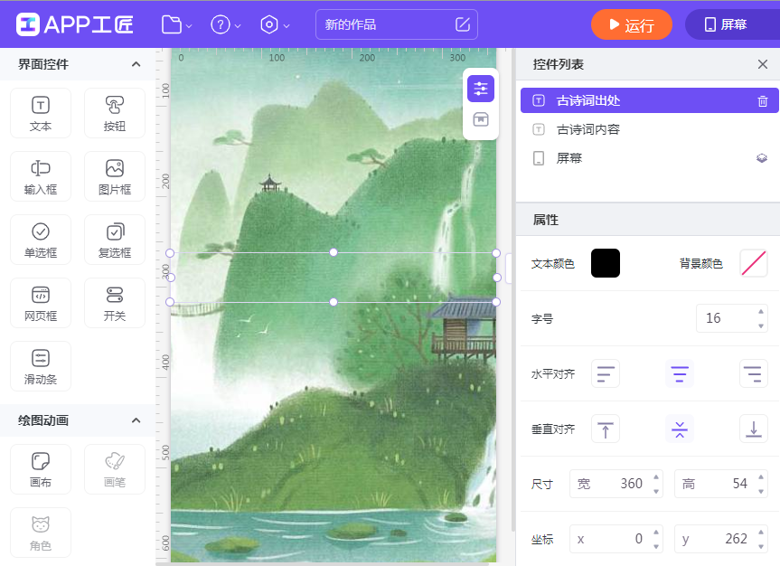Viewport: 780px width, 566px height.
Task: Open the panel icon below sliders
Action: click(481, 119)
